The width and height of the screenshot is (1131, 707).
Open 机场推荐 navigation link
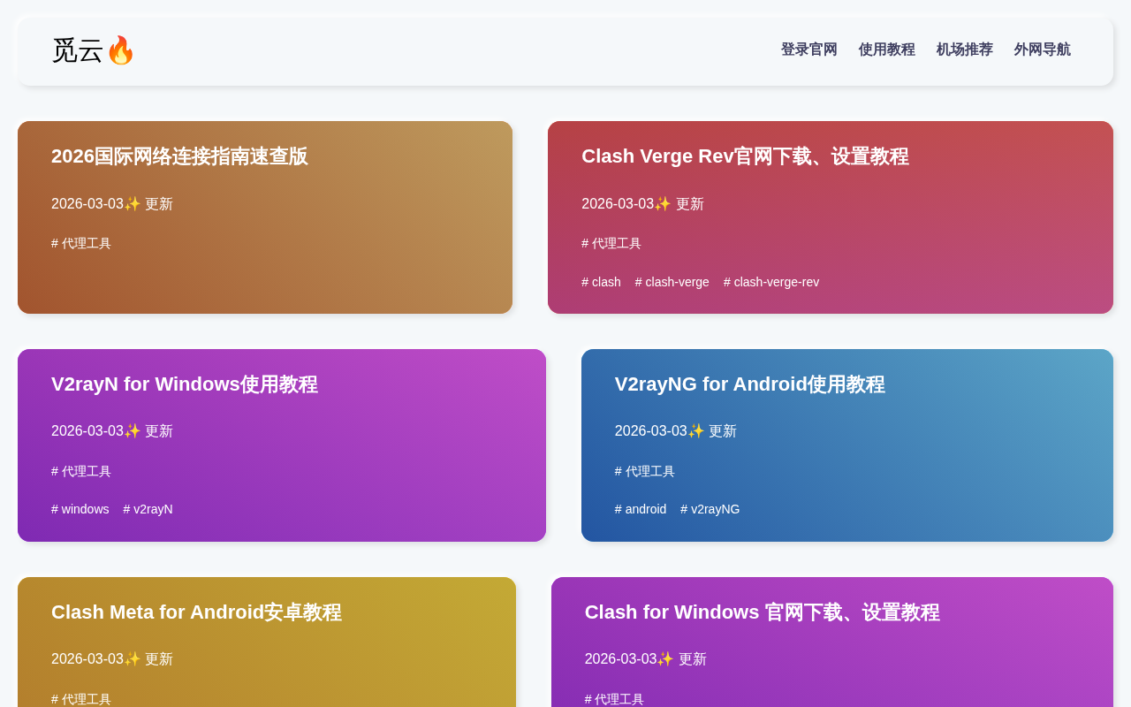pos(964,49)
